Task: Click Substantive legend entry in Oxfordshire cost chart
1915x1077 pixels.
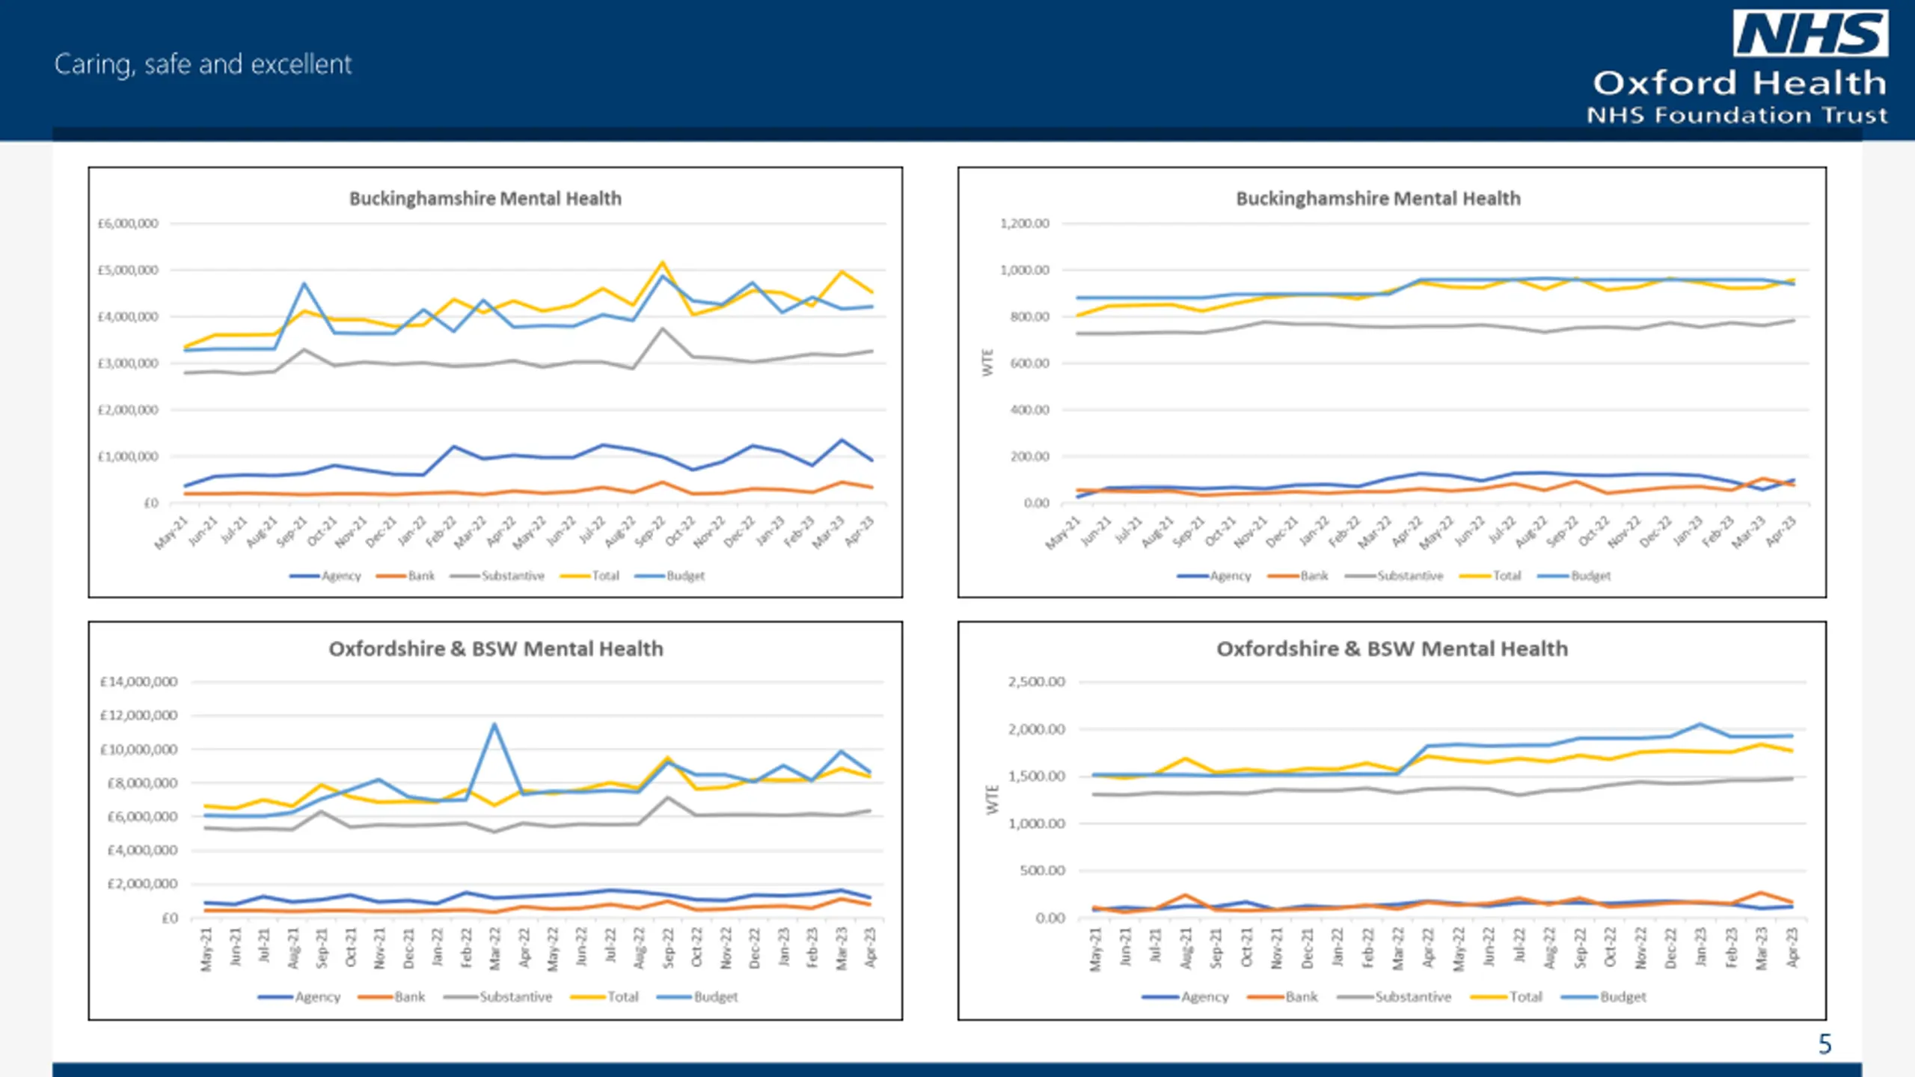Action: pos(497,996)
